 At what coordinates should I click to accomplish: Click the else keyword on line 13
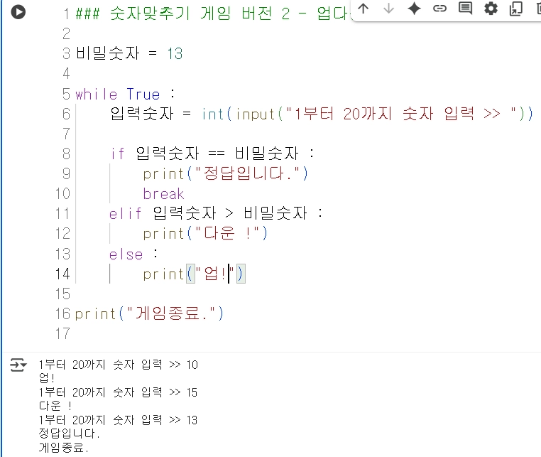(126, 254)
